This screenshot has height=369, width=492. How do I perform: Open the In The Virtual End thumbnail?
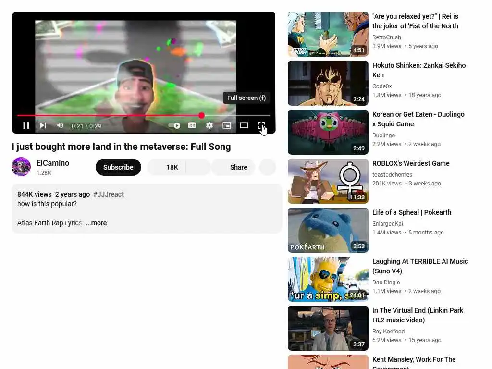tap(328, 328)
